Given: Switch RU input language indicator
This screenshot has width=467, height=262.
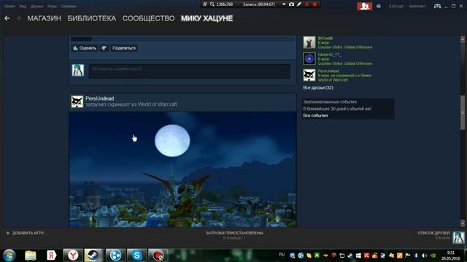Looking at the screenshot, I should (x=282, y=255).
